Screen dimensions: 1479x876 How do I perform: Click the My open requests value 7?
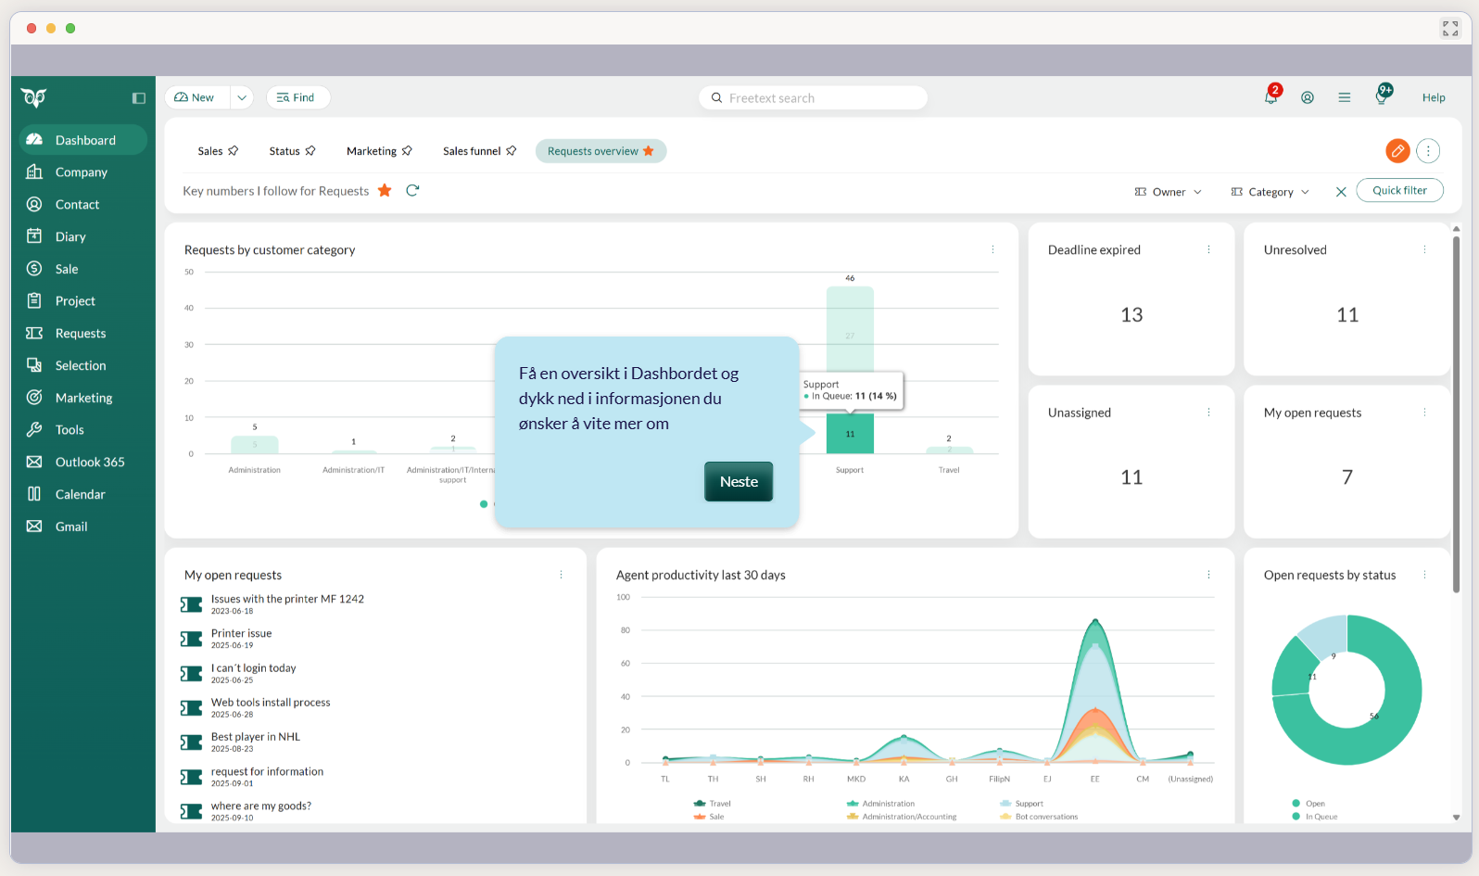[x=1347, y=477]
